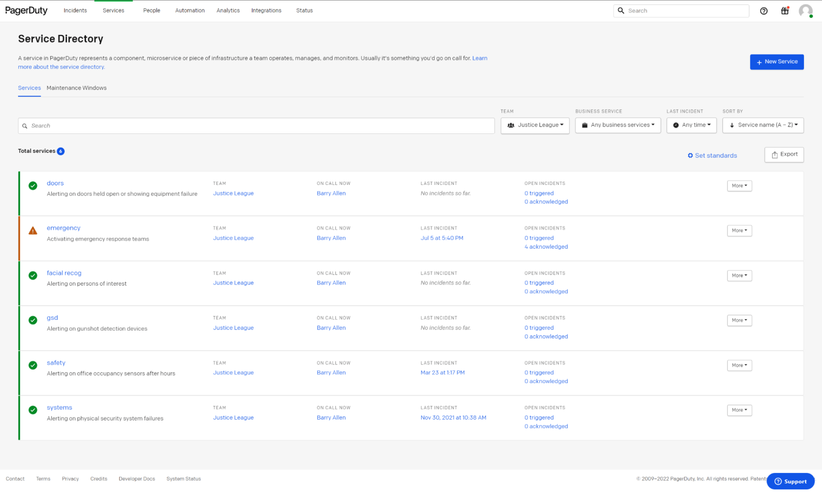Open Set standards settings
Screen dimensions: 822x494
click(712, 155)
